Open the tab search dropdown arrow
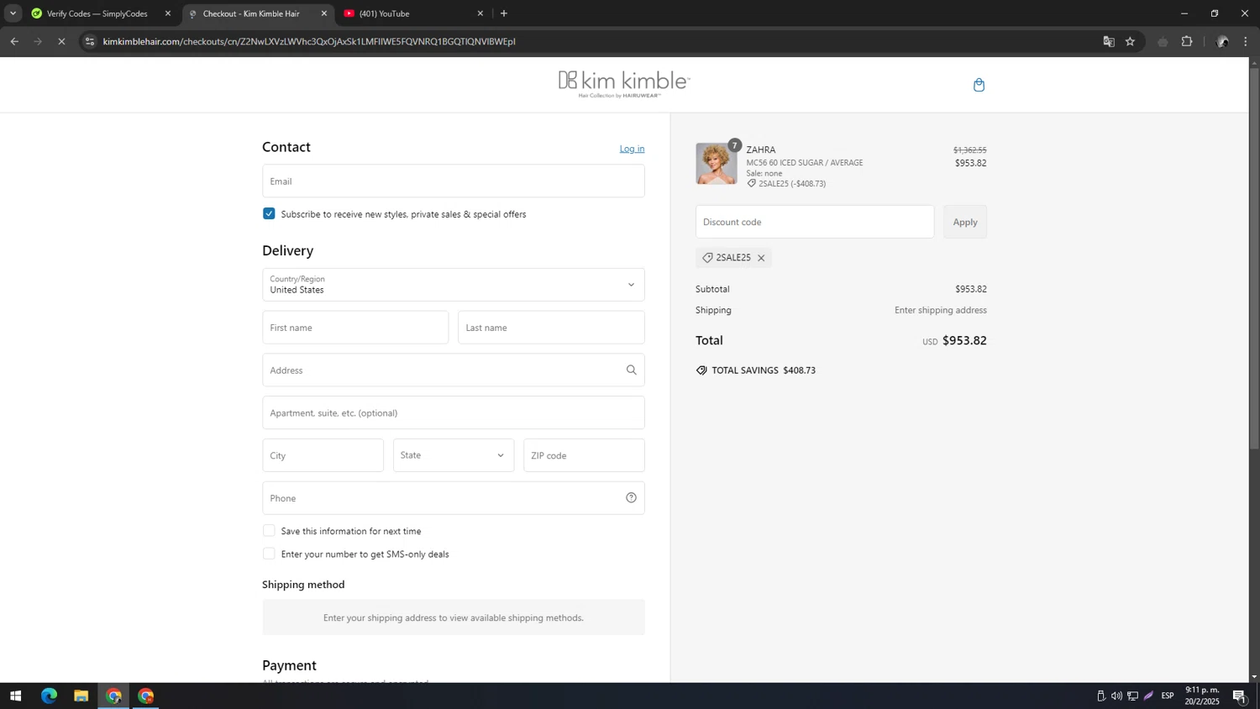 pyautogui.click(x=13, y=13)
